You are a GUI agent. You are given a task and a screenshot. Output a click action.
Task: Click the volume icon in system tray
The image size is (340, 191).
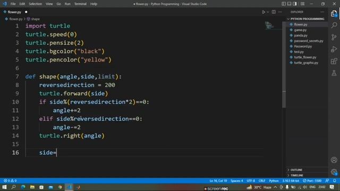pyautogui.click(x=304, y=187)
